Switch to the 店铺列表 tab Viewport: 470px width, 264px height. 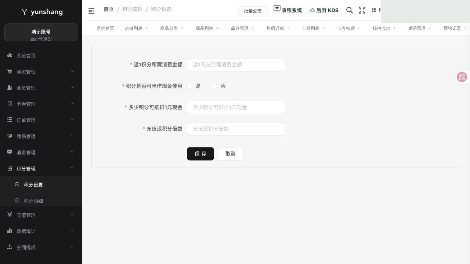(x=134, y=28)
